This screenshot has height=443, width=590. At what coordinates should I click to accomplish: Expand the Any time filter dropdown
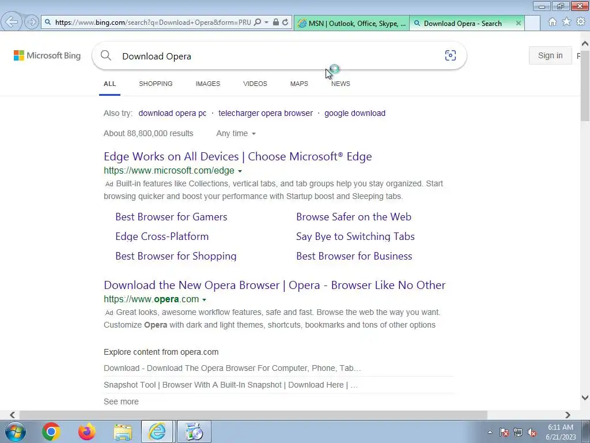click(236, 133)
